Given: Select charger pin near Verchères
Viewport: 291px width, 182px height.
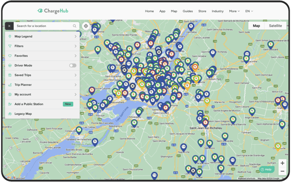Looking at the screenshot, I should click(x=191, y=27).
